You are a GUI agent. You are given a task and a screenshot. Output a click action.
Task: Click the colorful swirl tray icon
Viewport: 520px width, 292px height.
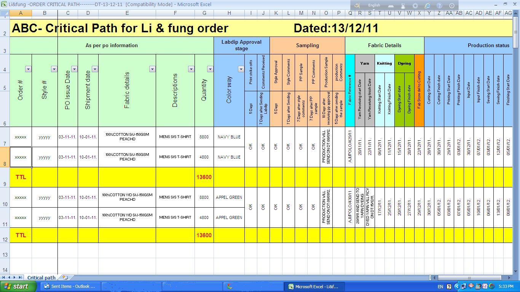tap(492, 286)
